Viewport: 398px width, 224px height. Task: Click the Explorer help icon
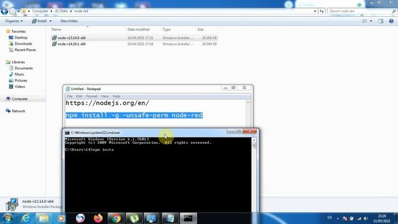(391, 21)
